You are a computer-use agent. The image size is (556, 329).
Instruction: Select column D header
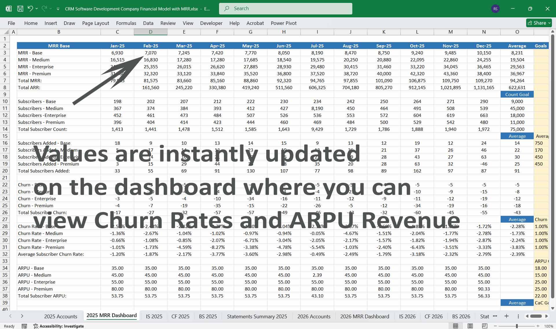point(151,32)
